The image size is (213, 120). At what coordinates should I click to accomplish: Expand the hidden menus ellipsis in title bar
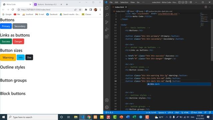point(143,2)
